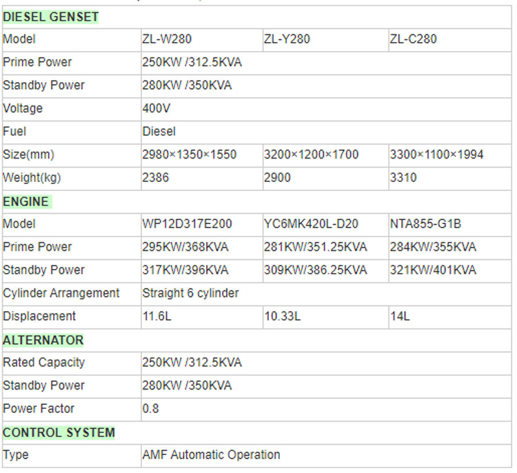
Task: Click the Rated Capacity label
Action: (x=44, y=363)
